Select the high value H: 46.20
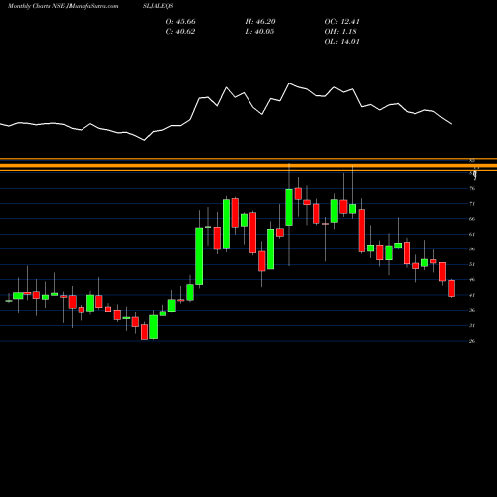 (x=260, y=22)
